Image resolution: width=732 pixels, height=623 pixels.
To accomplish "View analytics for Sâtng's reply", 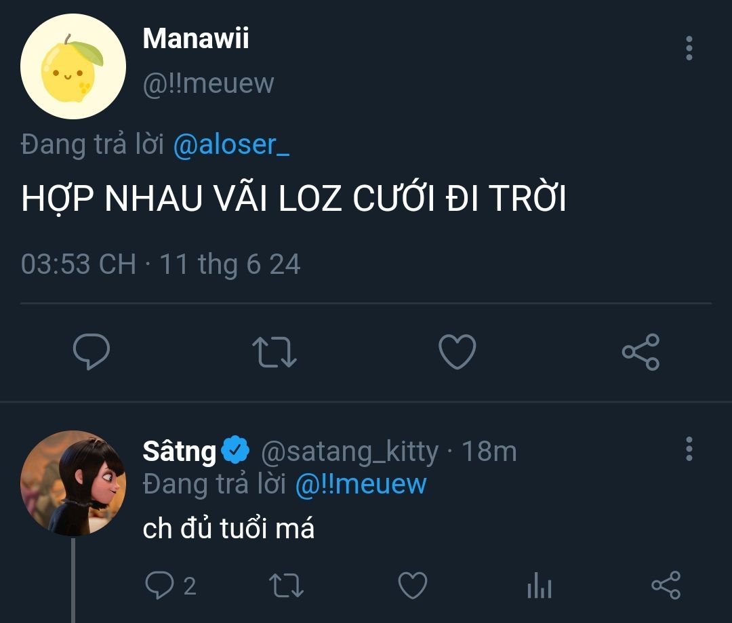I will 540,586.
